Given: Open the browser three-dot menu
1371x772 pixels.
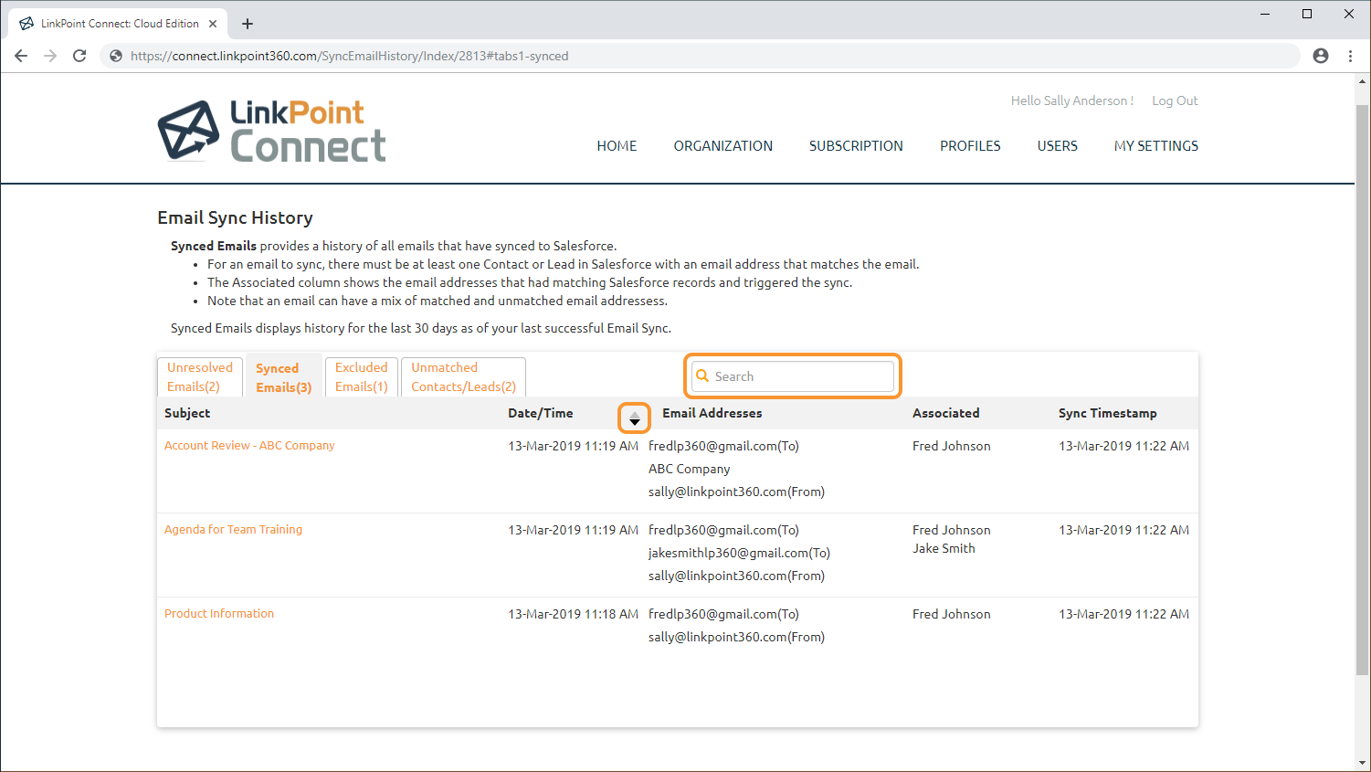Looking at the screenshot, I should (x=1350, y=56).
